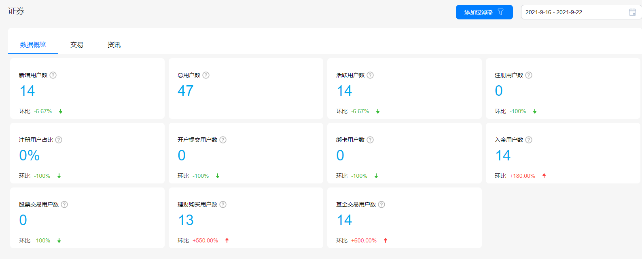Click red up arrow in 理财购买用户数 card
The width and height of the screenshot is (642, 259).
[x=227, y=240]
